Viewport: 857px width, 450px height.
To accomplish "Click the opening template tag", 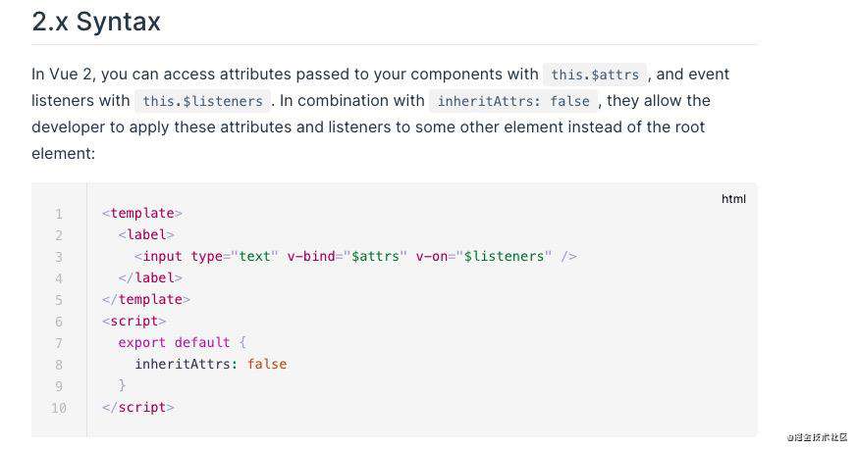I will [x=142, y=213].
